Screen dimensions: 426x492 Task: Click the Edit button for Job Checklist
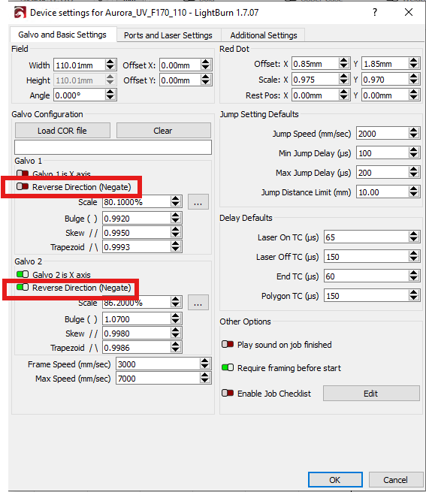[x=371, y=394]
